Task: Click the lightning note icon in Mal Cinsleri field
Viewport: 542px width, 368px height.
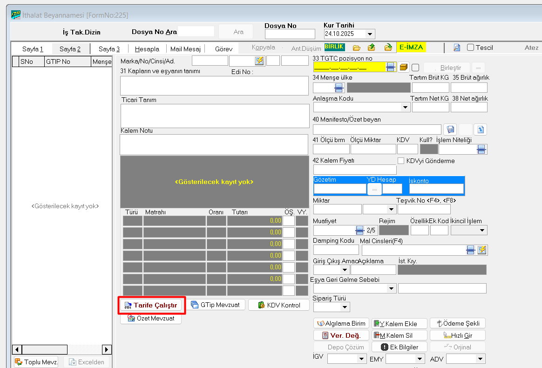Action: [482, 250]
